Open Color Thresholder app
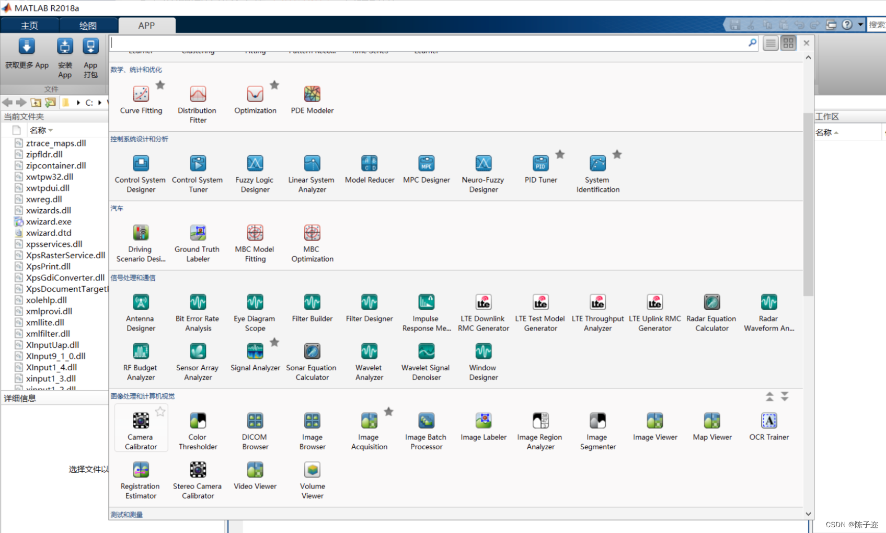This screenshot has width=886, height=533. pyautogui.click(x=198, y=431)
